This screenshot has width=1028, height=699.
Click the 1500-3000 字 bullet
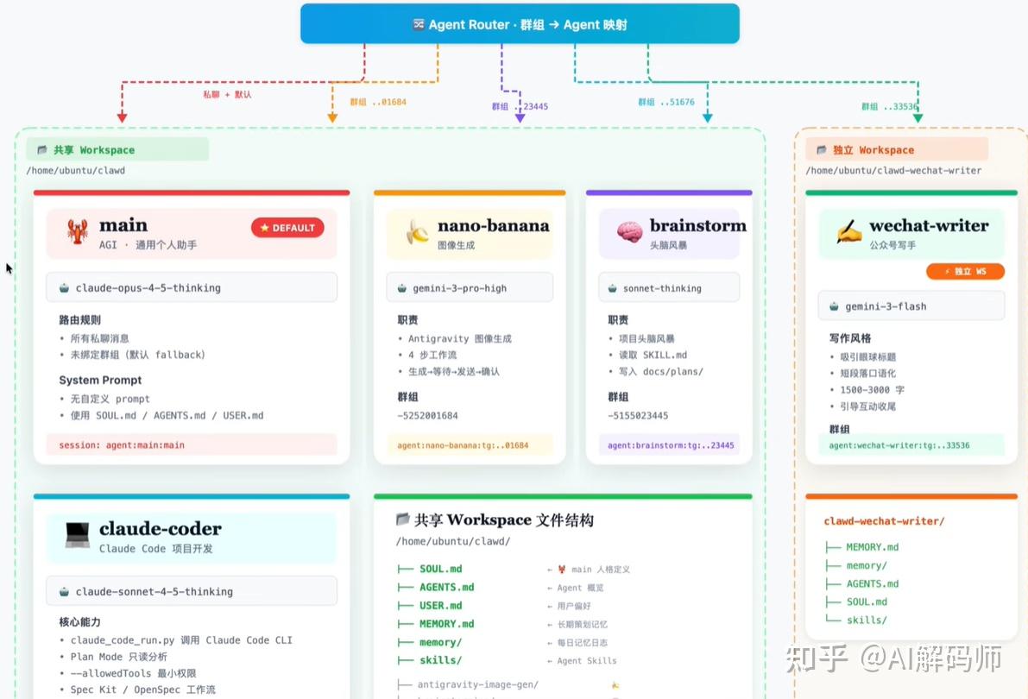click(872, 389)
